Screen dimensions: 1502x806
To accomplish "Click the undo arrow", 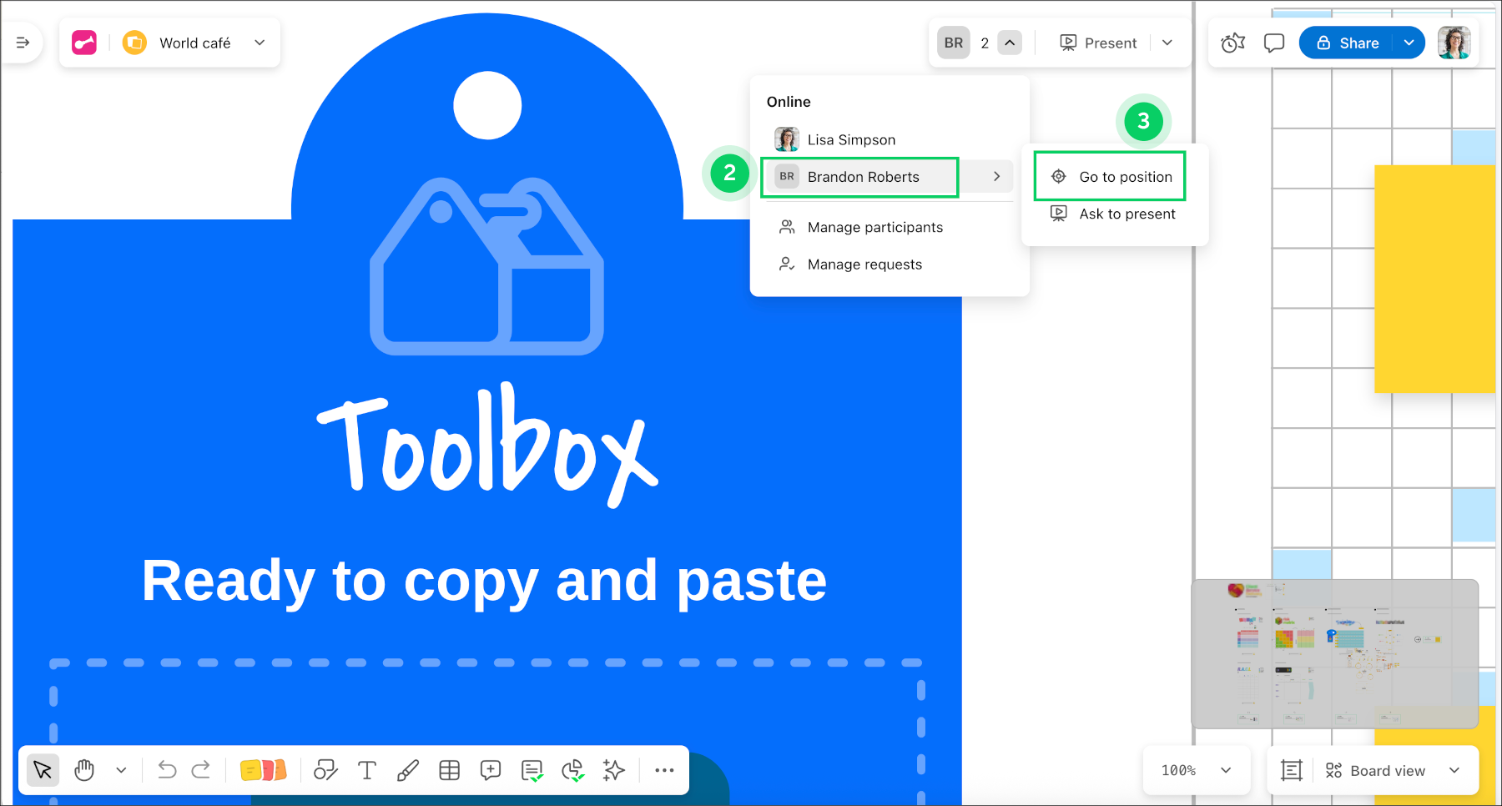I will (x=167, y=770).
